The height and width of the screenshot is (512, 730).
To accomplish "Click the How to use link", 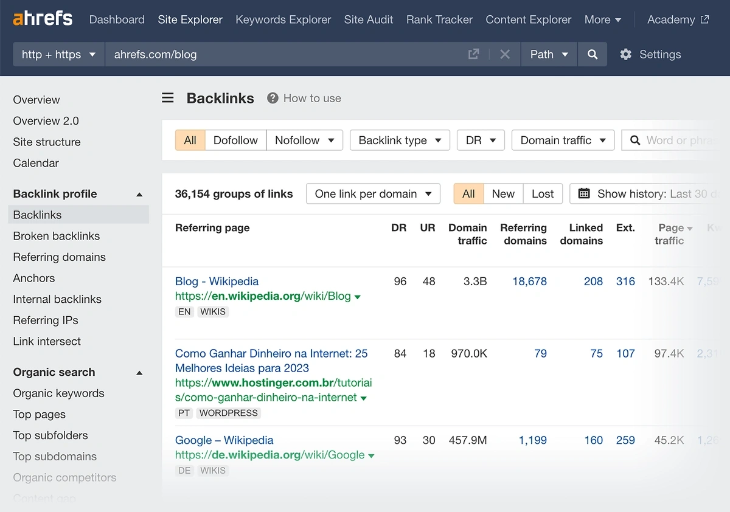I will coord(312,98).
